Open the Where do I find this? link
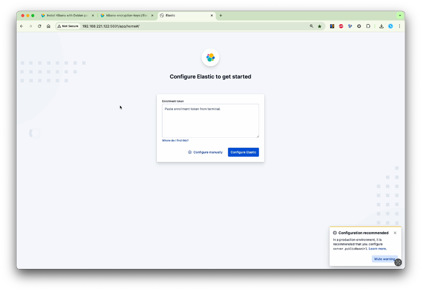This screenshot has height=291, width=422. click(x=175, y=140)
